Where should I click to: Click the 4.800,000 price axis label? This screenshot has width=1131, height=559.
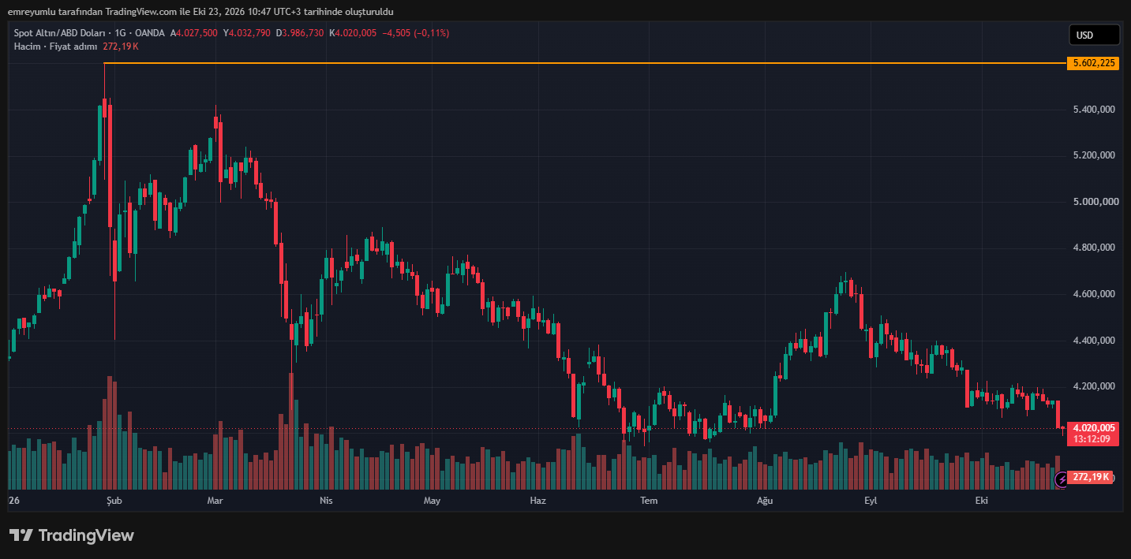point(1093,248)
